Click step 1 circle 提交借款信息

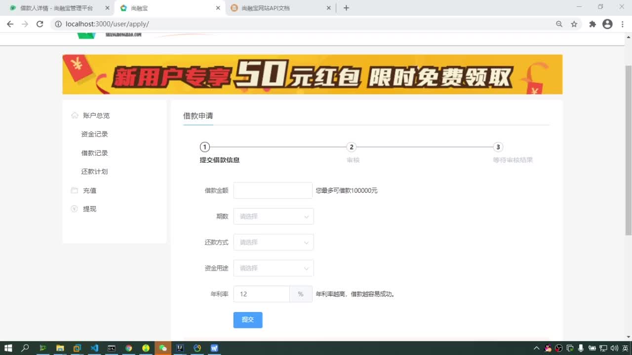click(x=204, y=147)
